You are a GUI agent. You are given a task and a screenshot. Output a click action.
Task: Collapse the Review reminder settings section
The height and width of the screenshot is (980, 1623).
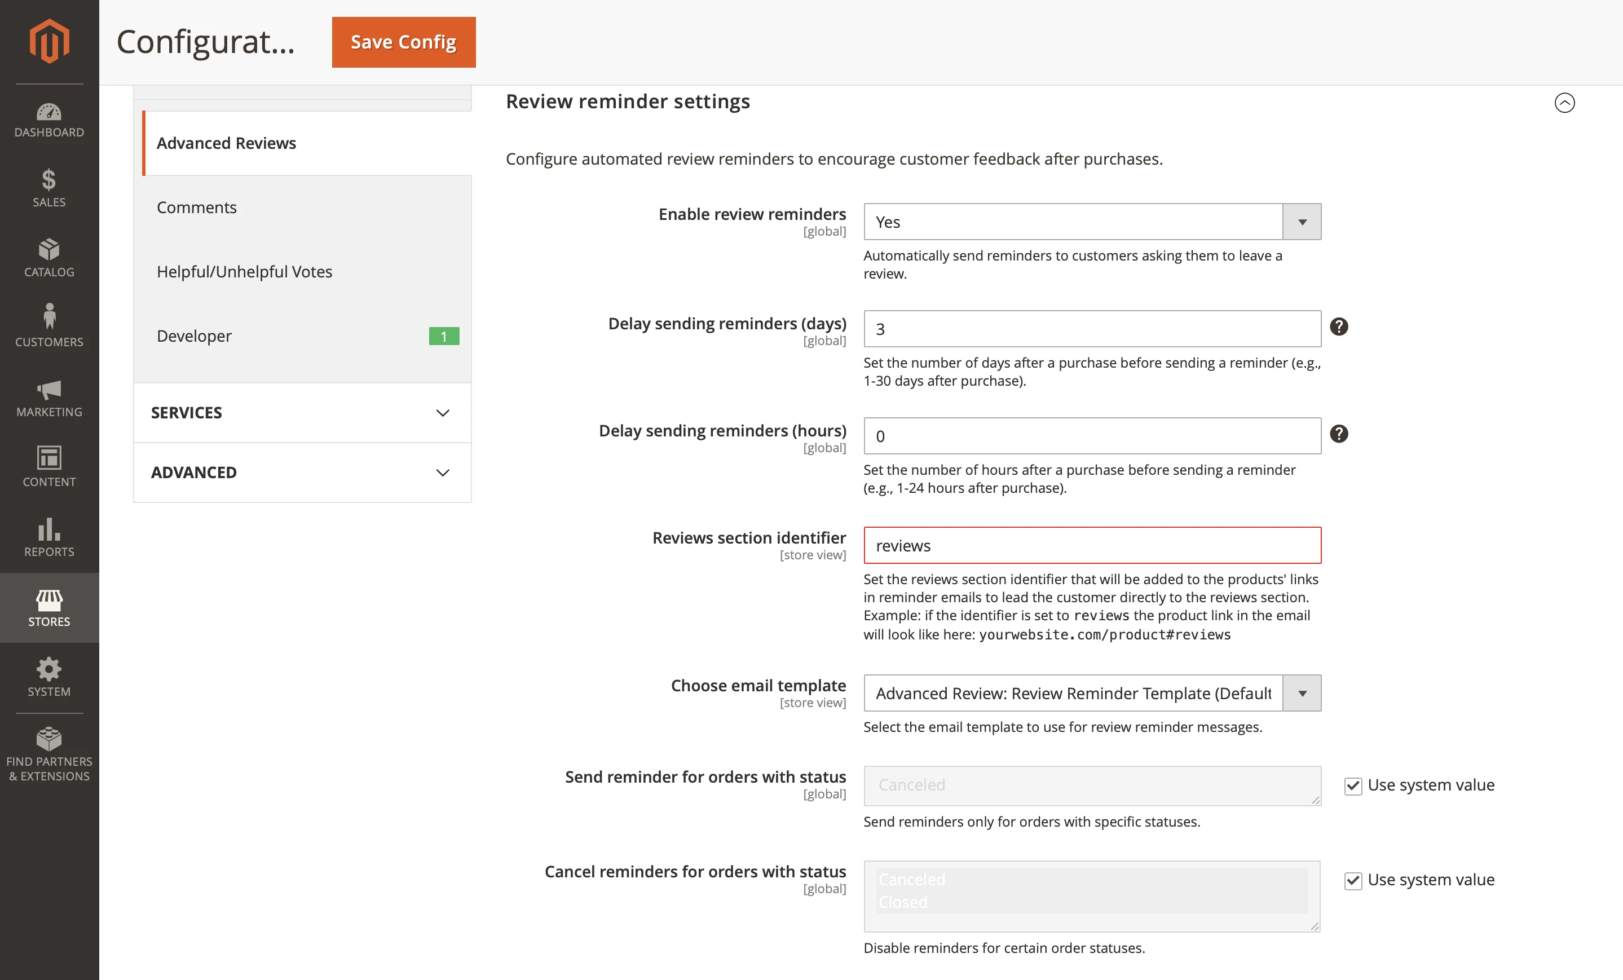point(1565,103)
